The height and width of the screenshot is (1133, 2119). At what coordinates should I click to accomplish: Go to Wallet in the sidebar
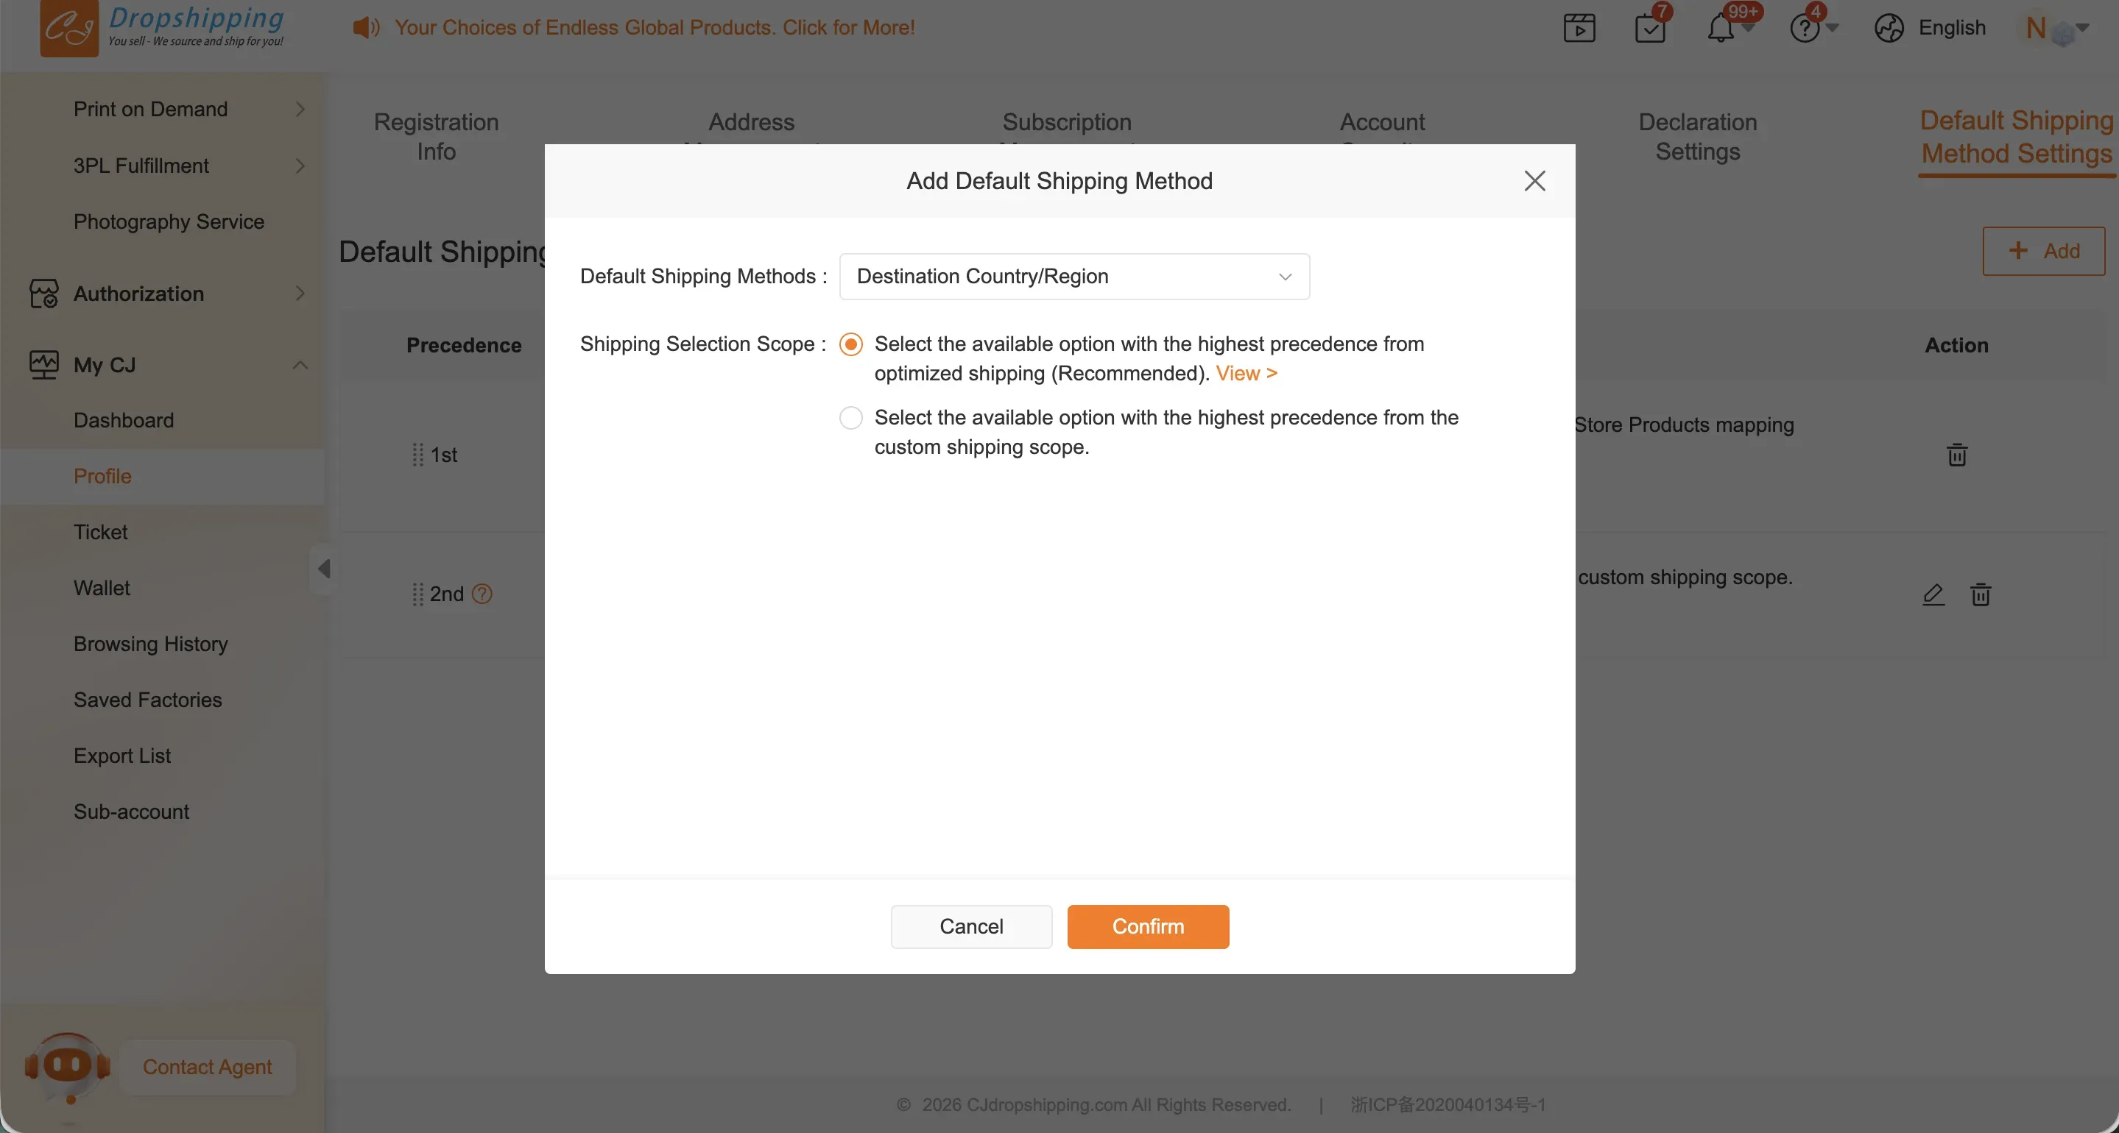click(x=101, y=588)
